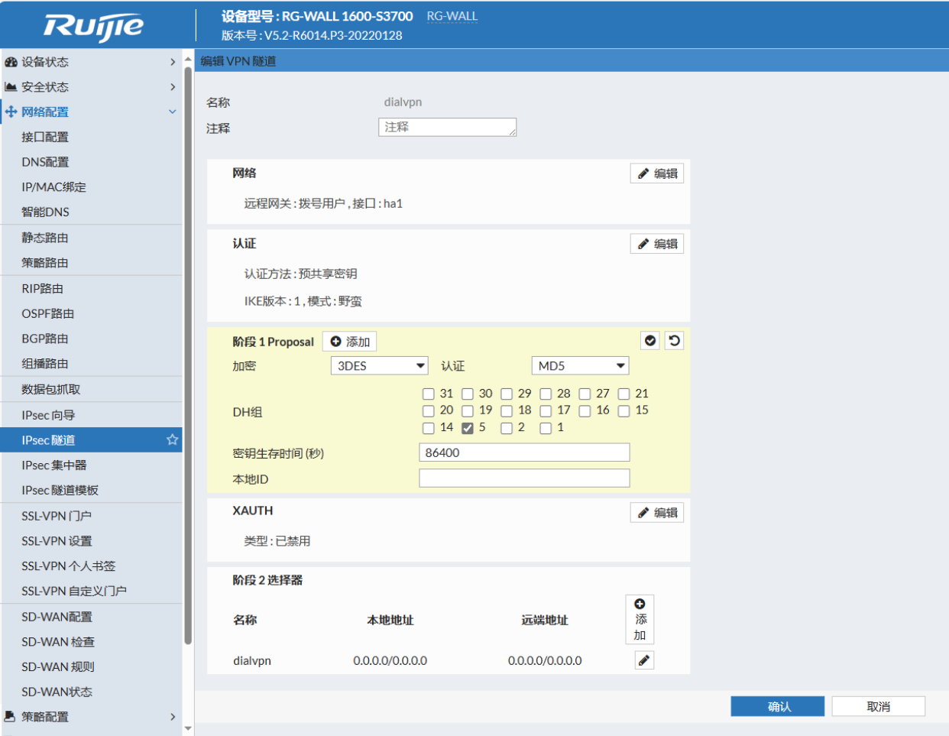
Task: Click the 确认 button
Action: click(777, 706)
